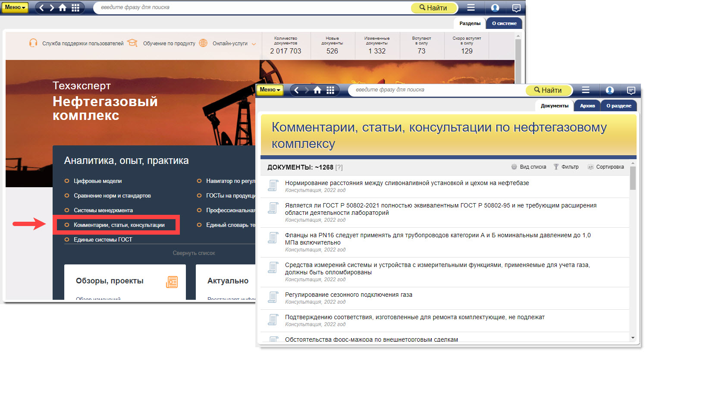Open the hamburger list icon in the back window
Screen dimensions: 703x399
[x=471, y=7]
